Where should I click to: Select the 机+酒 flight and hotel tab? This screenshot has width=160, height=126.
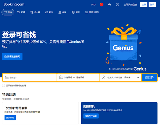[x=35, y=12]
